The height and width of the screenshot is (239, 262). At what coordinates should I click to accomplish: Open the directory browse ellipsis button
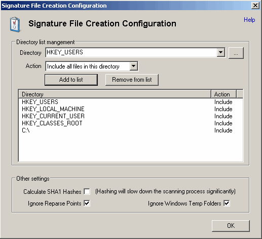click(x=236, y=53)
